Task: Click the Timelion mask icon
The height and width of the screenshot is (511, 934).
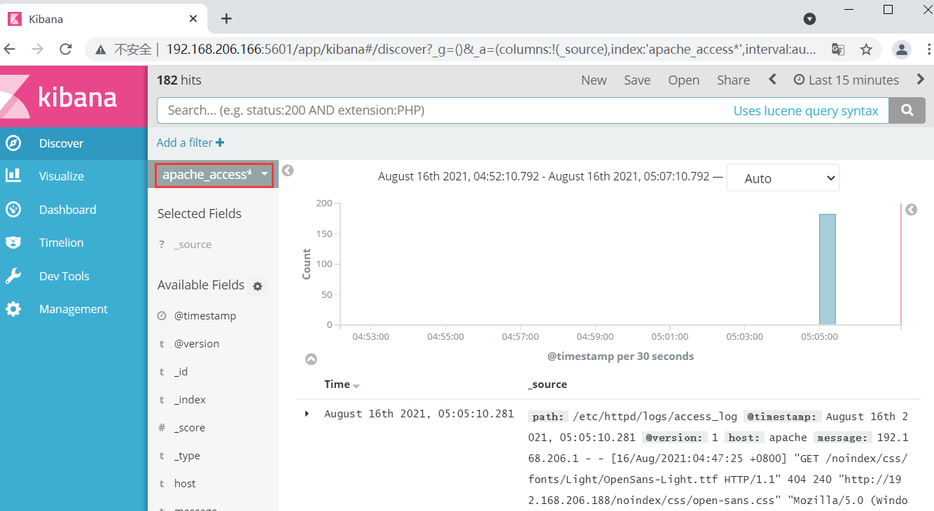Action: (13, 243)
